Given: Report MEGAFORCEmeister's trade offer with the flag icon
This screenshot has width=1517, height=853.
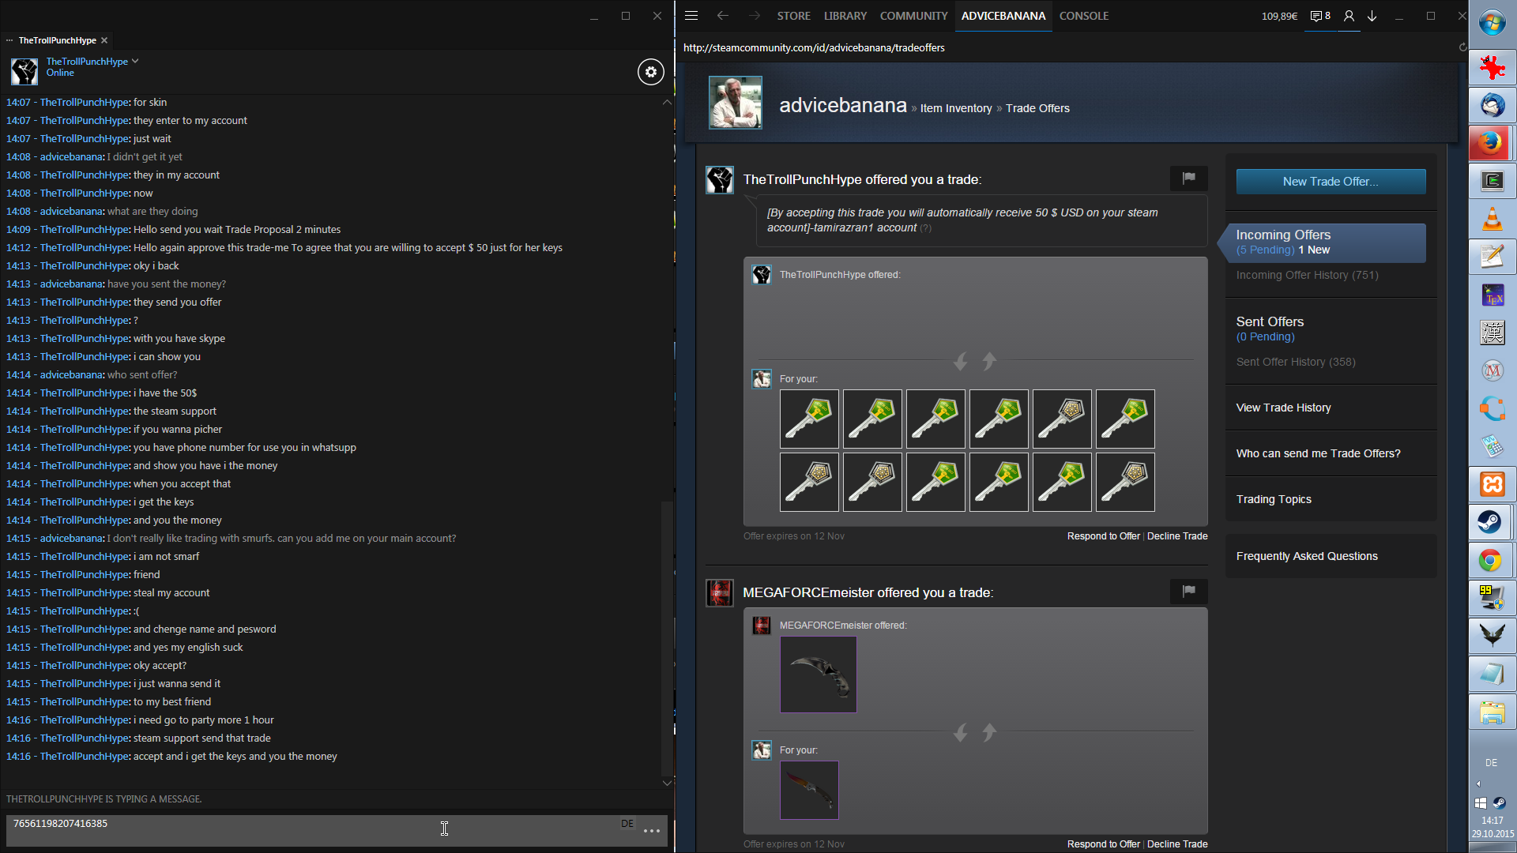Looking at the screenshot, I should (1188, 591).
